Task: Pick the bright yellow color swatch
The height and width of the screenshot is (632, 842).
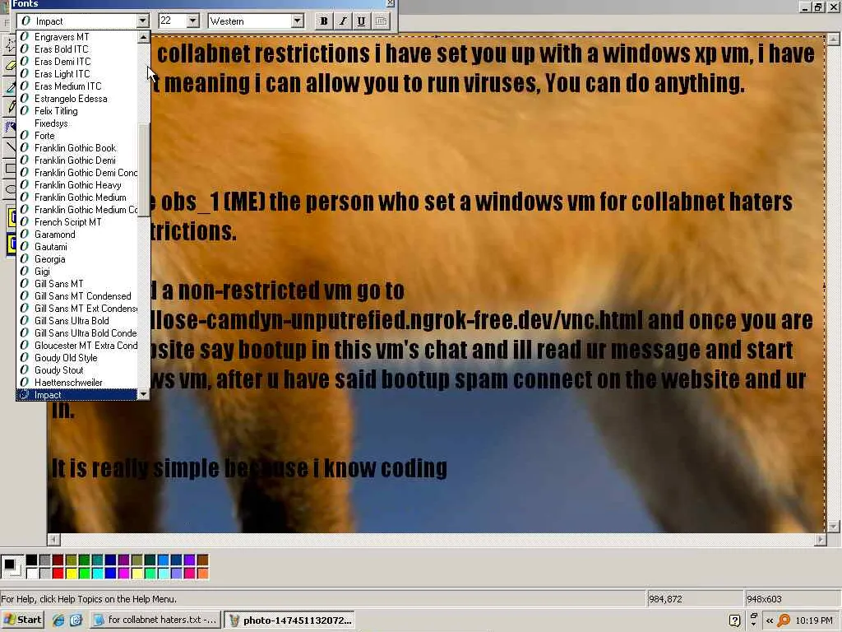Action: click(x=71, y=574)
